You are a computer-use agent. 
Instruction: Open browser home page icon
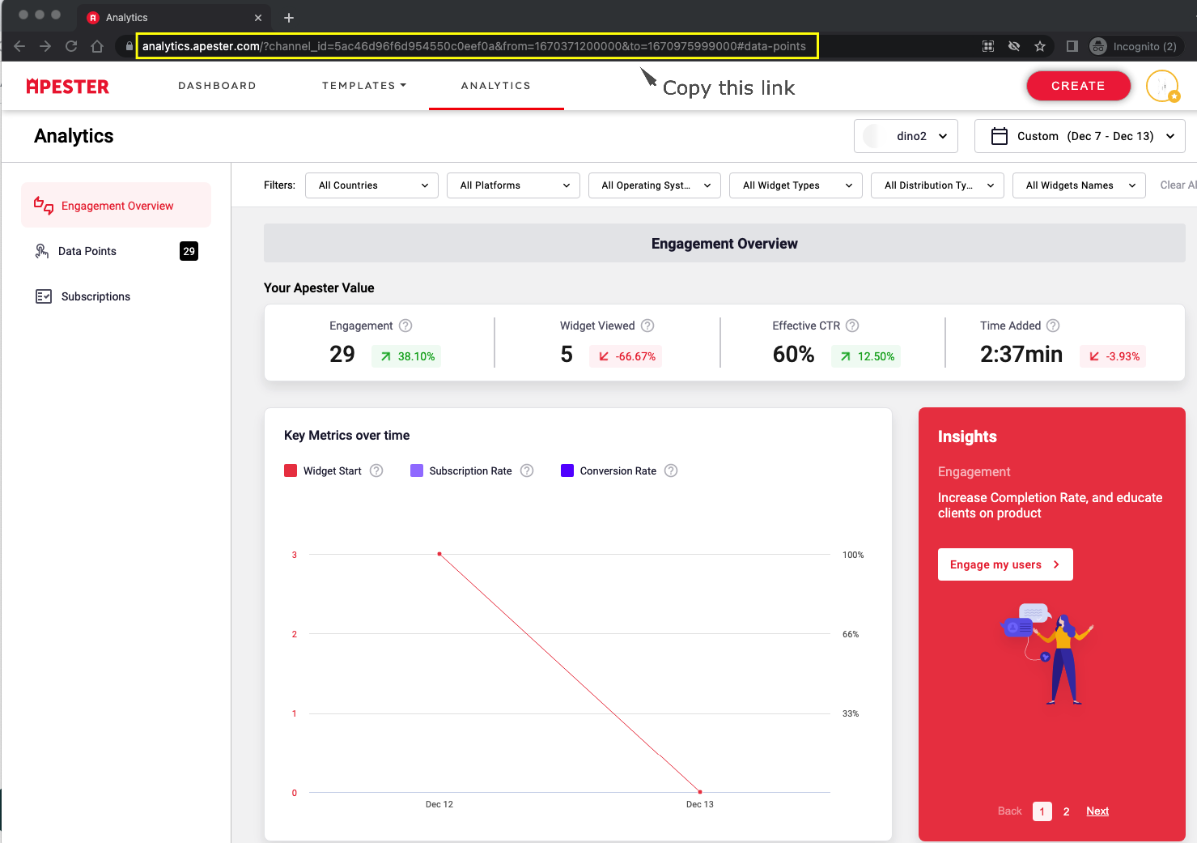[97, 46]
